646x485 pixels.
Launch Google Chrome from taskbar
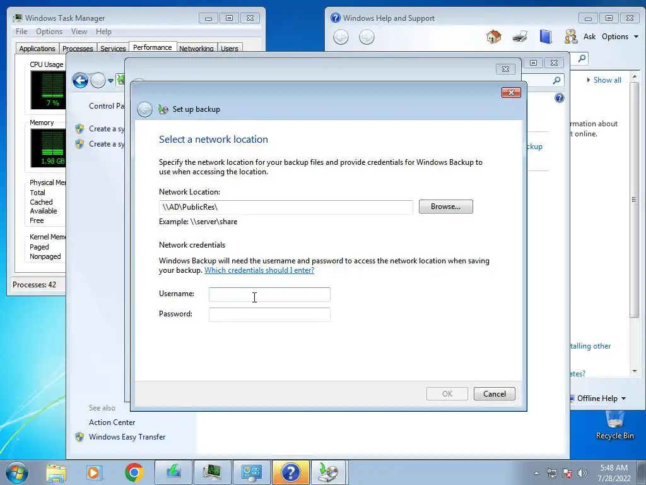[x=134, y=472]
